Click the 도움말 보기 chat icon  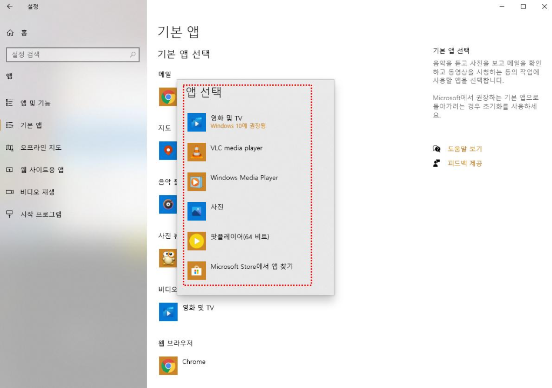point(437,149)
